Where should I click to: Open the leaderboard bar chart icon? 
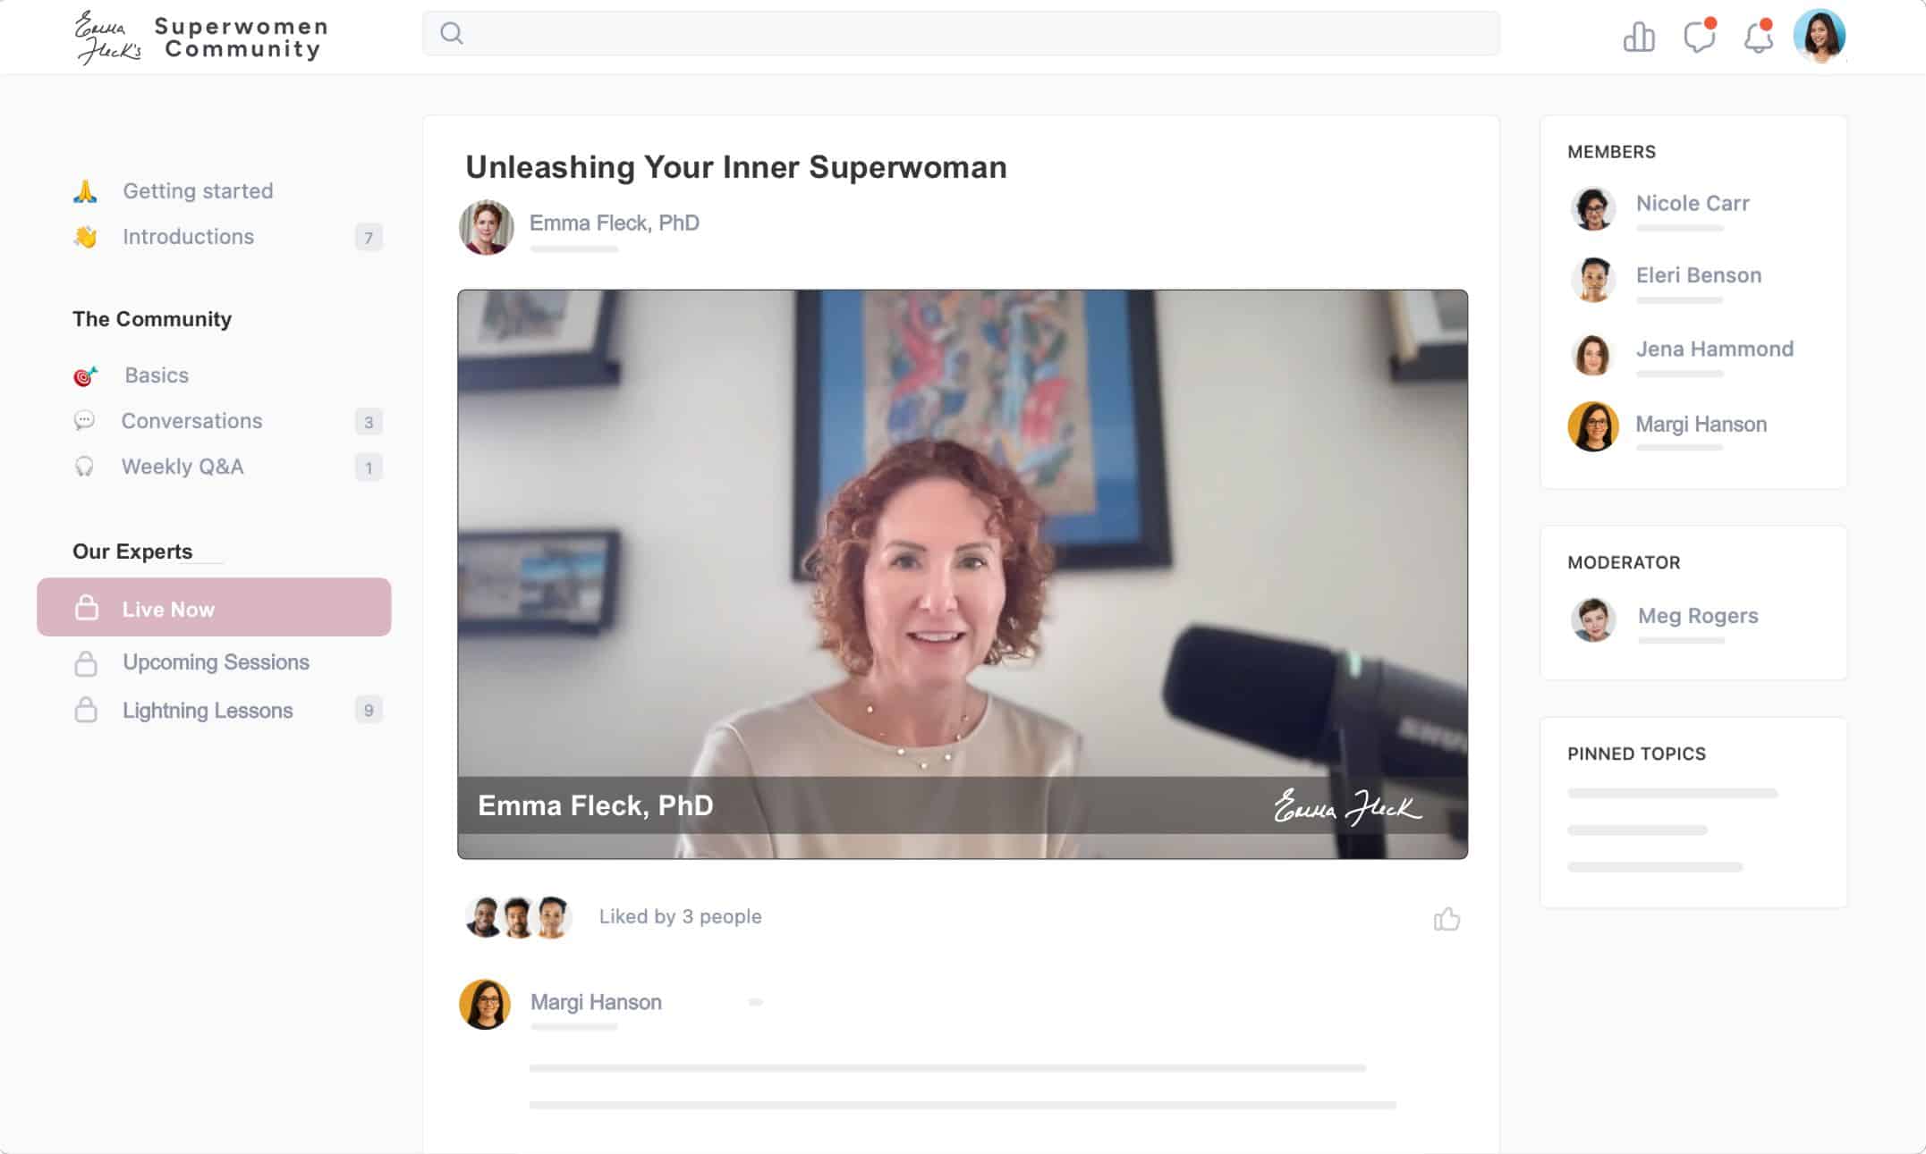pos(1638,38)
